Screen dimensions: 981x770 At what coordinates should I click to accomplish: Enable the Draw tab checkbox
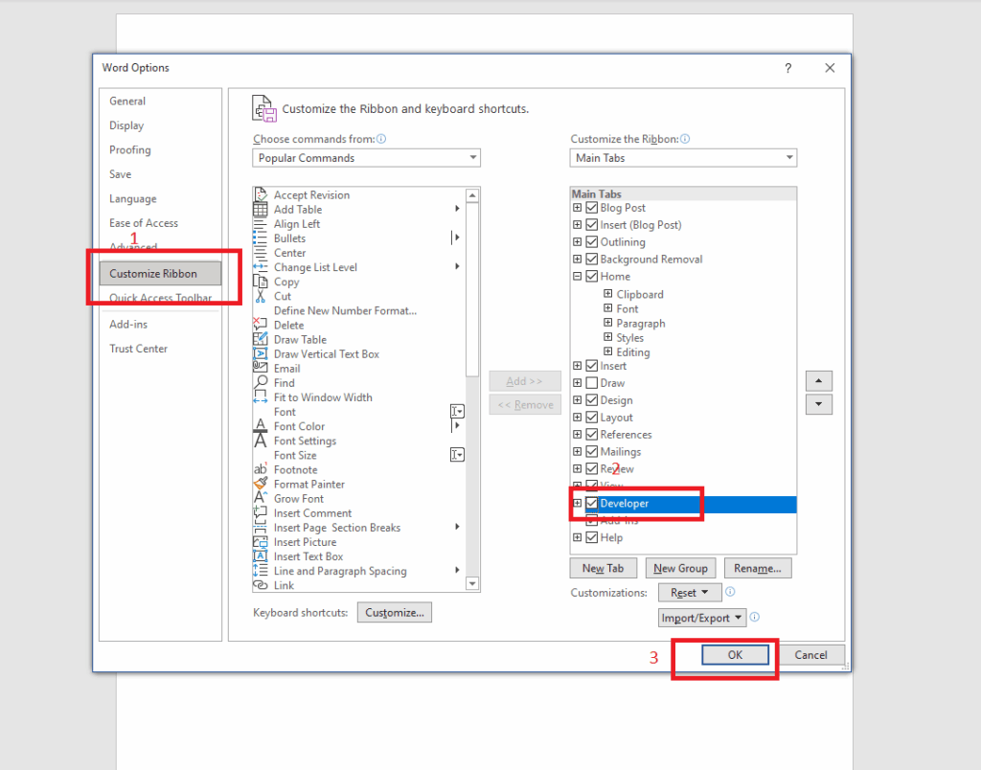click(592, 383)
